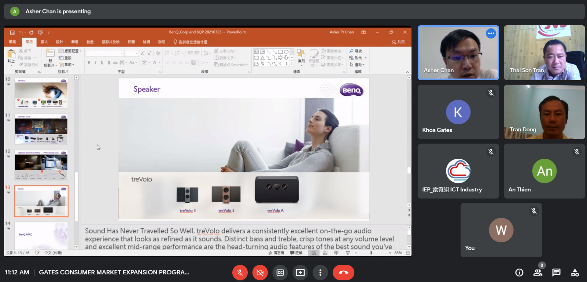The image size is (587, 282).
Task: Click bullets list icon
Action: (x=167, y=53)
